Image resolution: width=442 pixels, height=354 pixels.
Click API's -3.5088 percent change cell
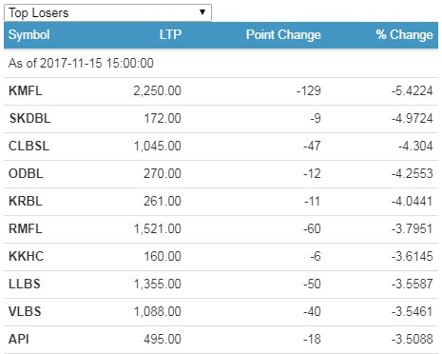click(x=413, y=339)
